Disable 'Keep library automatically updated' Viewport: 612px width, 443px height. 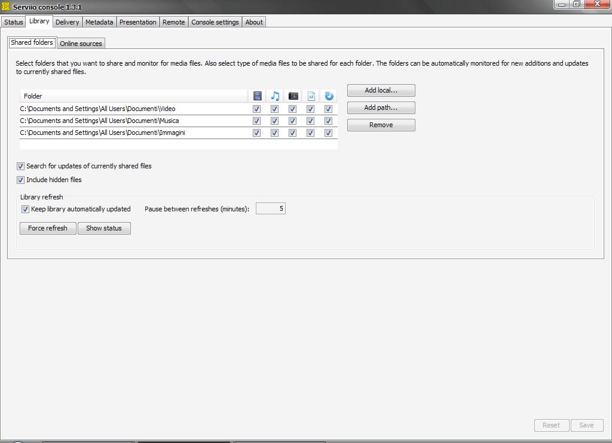(26, 210)
